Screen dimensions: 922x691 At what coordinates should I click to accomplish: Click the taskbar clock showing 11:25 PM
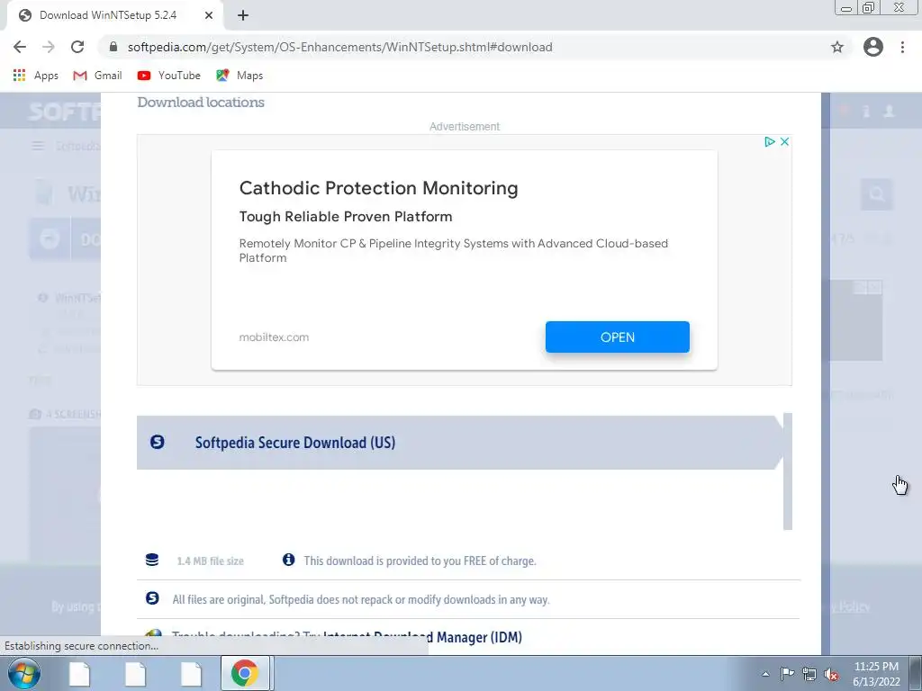(x=876, y=674)
